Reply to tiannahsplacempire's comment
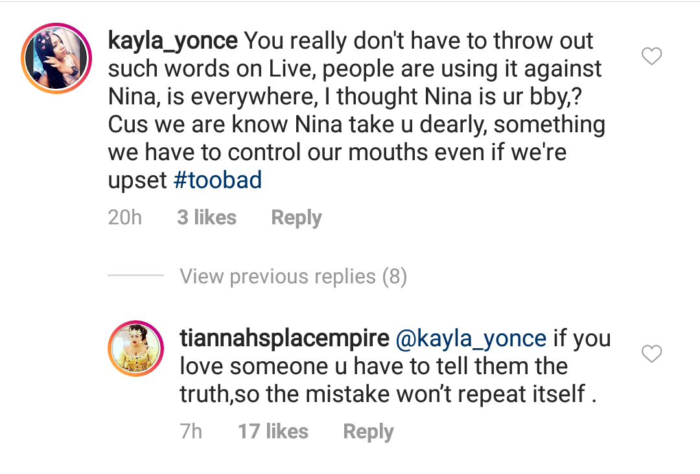The height and width of the screenshot is (474, 700). 368,431
